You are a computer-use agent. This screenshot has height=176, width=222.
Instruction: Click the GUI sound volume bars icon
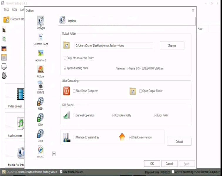pos(67,115)
